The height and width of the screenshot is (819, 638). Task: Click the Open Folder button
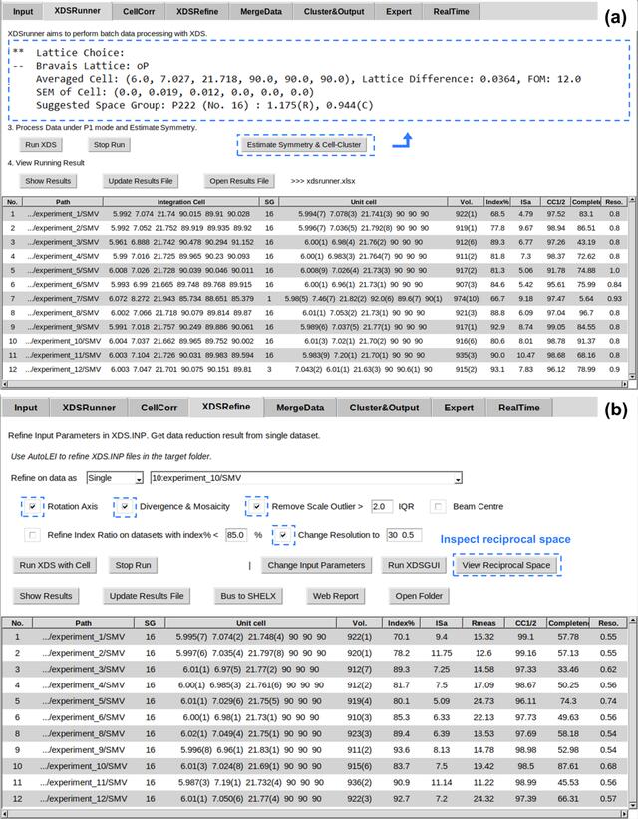[419, 596]
